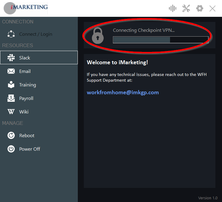Click the padlock VPN status icon
This screenshot has width=222, height=202.
point(98,35)
